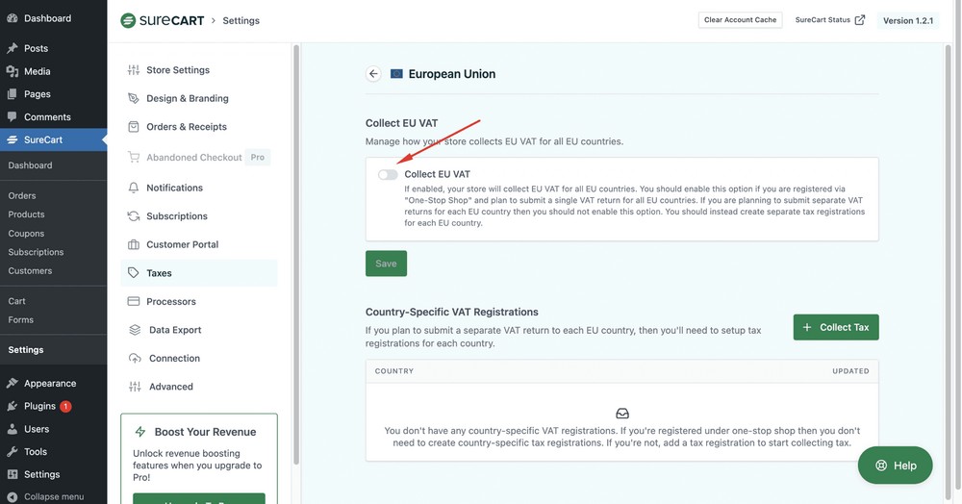
Task: Open the Help chat button
Action: [895, 466]
